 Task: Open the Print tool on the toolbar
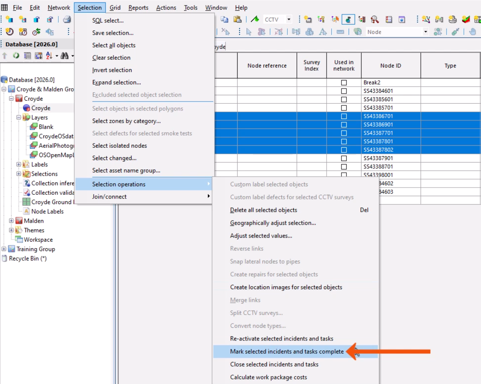tap(67, 19)
